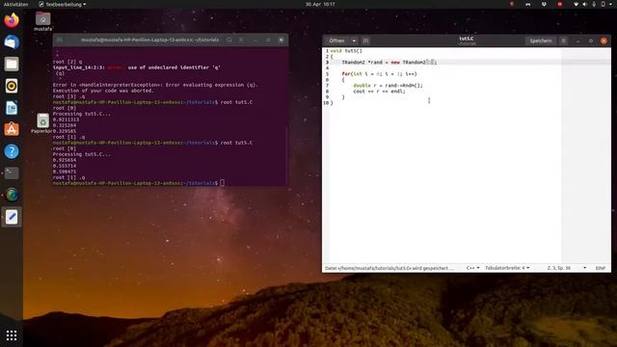Viewport: 617px width, 347px height.
Task: Click the network indicator in top bar
Action: (576, 4)
